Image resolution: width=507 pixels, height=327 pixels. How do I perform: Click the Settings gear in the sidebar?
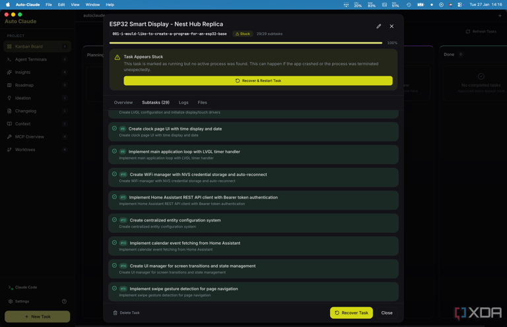[x=11, y=301]
